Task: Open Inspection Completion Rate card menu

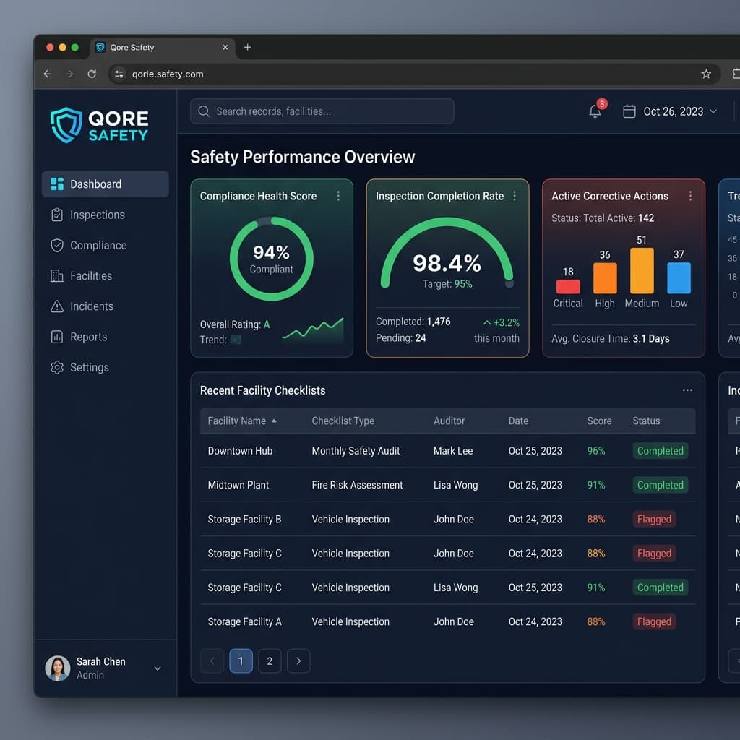Action: pos(515,196)
